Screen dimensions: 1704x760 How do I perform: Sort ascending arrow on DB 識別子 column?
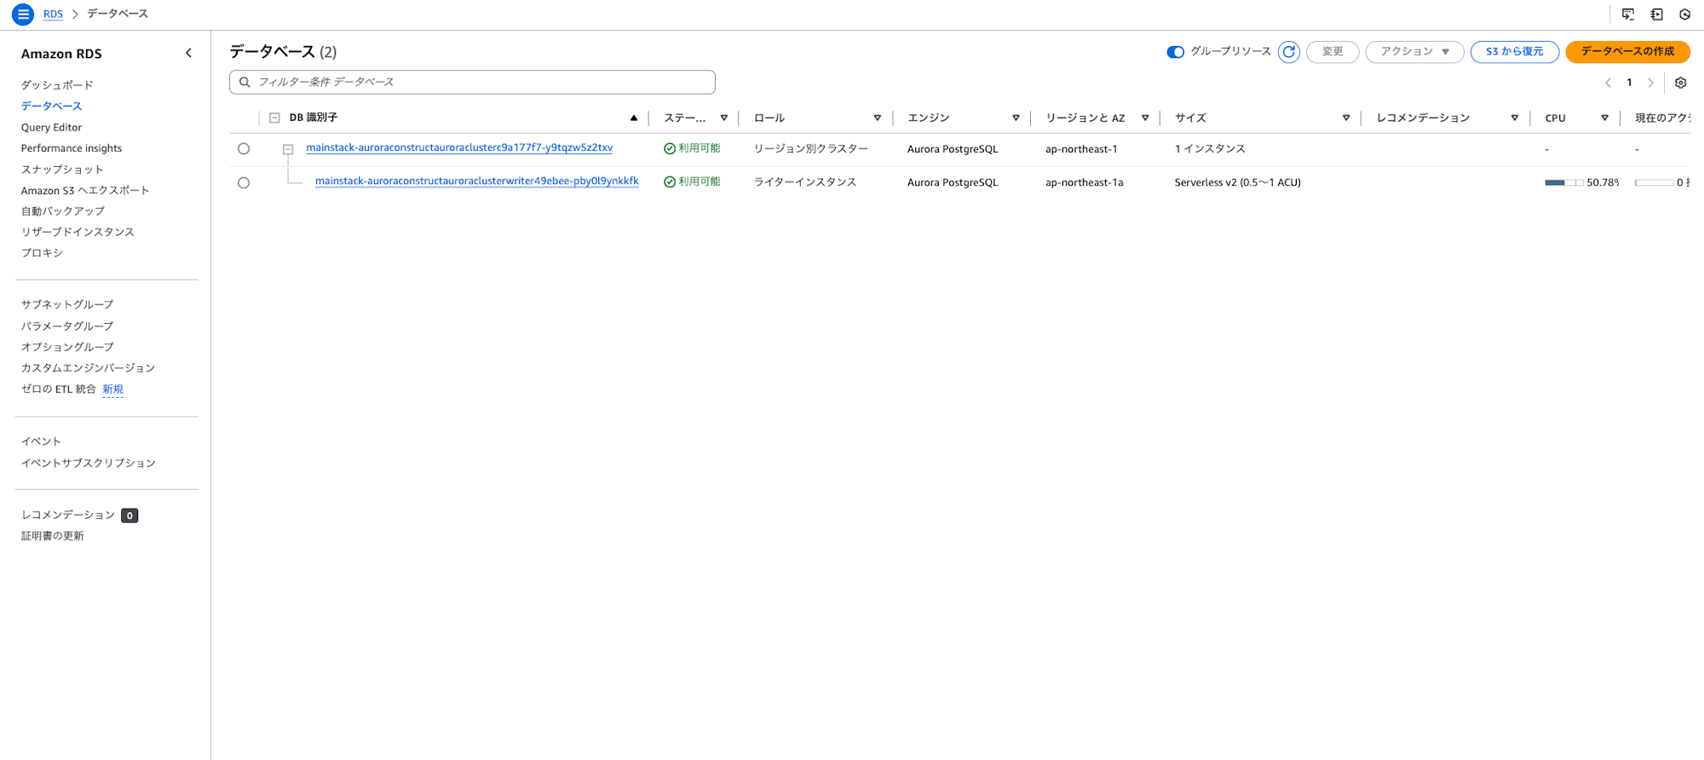(x=633, y=118)
